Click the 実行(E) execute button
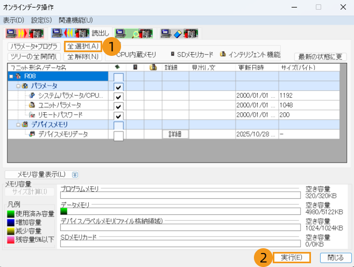The image size is (354, 267). (291, 257)
